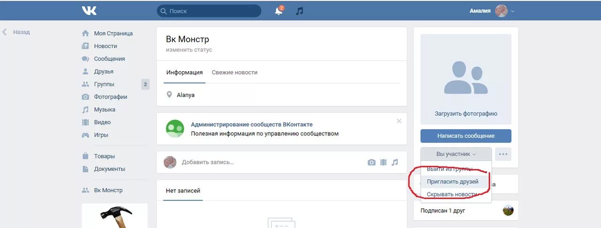The height and width of the screenshot is (228, 601).
Task: Close the administration info block
Action: point(399,121)
